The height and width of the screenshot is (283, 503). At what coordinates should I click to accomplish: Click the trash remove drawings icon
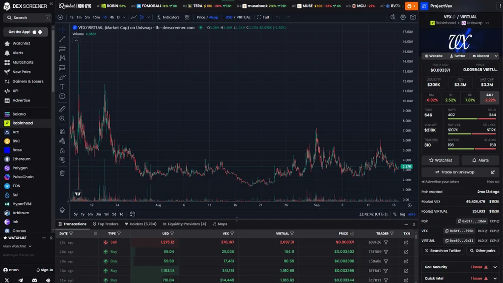(x=62, y=173)
